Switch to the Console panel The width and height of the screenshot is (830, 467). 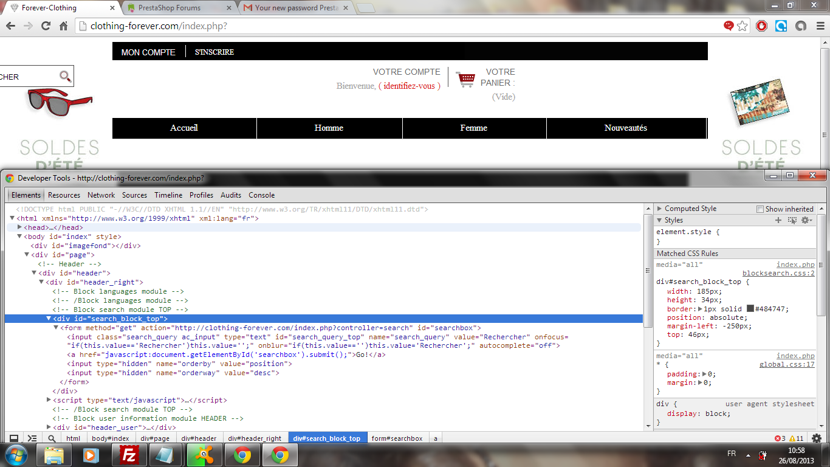point(262,195)
